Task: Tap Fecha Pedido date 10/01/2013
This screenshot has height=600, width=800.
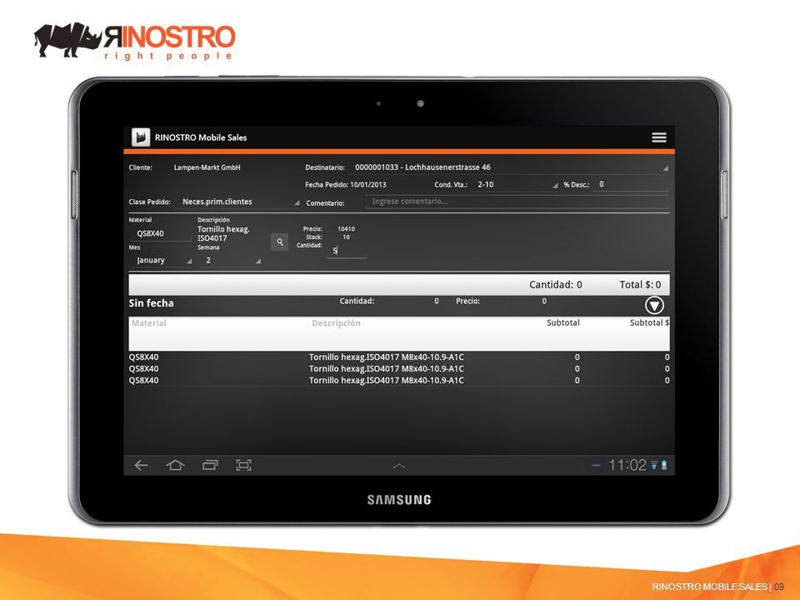Action: click(x=367, y=185)
